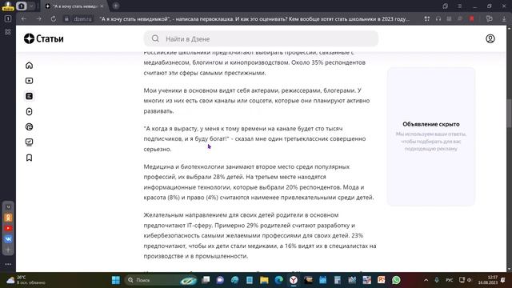Click the "Объявление скрыто" ad notice
The height and width of the screenshot is (288, 512).
click(431, 124)
